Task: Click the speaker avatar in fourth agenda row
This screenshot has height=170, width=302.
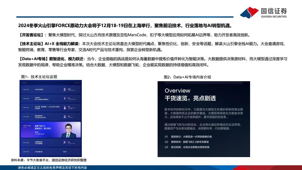Action: [65, 116]
